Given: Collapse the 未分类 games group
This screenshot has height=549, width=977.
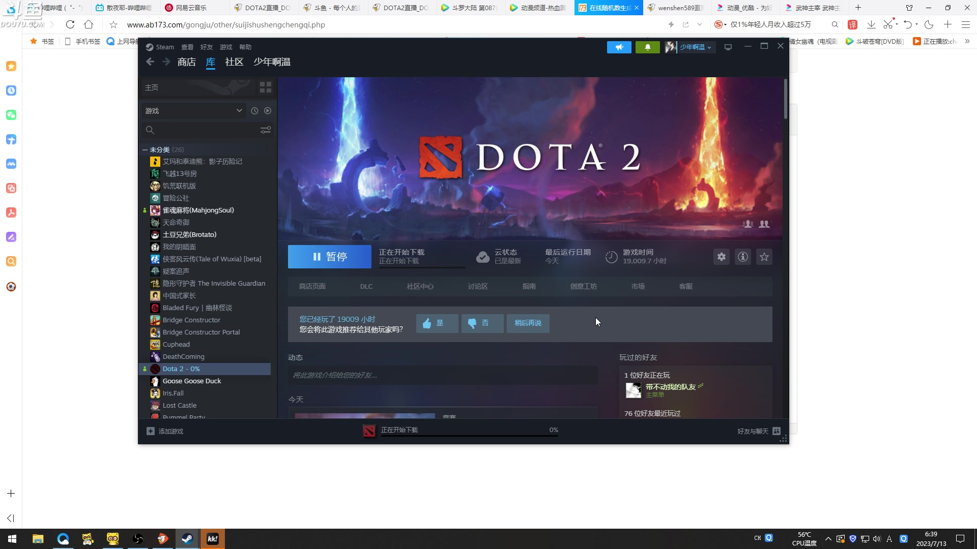Looking at the screenshot, I should pos(145,150).
